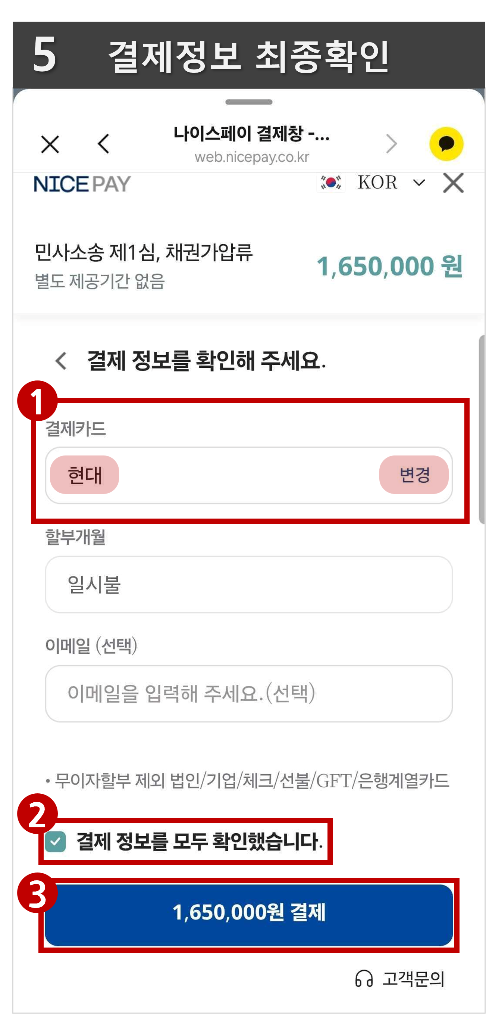Toggle the payment info confirmed checkbox

pyautogui.click(x=56, y=842)
